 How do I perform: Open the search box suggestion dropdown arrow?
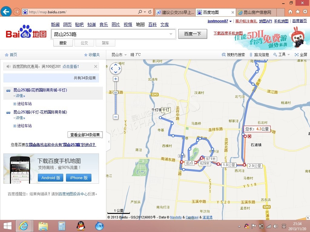(x=171, y=34)
